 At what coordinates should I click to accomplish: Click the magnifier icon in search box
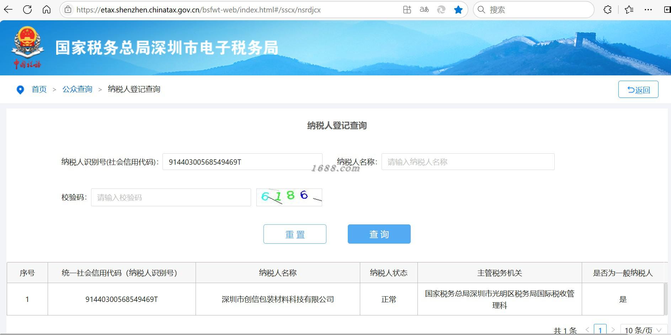coord(481,10)
